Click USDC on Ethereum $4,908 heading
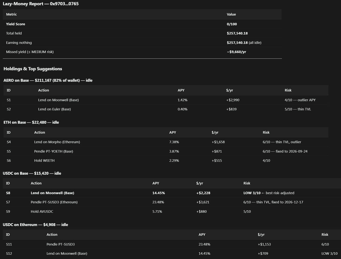Screen dimensions: 341x259 [35, 225]
